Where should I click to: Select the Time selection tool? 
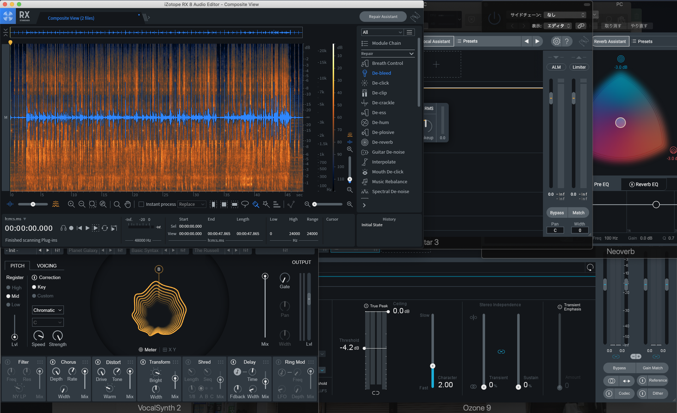point(213,204)
